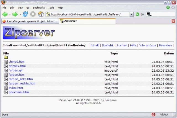Reload the page with the refresh icon
The height and width of the screenshot is (118, 177).
click(x=25, y=14)
